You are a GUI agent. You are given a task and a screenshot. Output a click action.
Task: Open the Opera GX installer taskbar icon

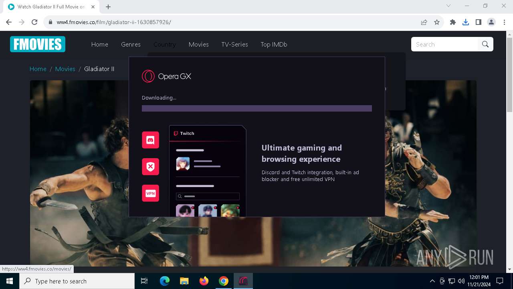click(x=243, y=281)
